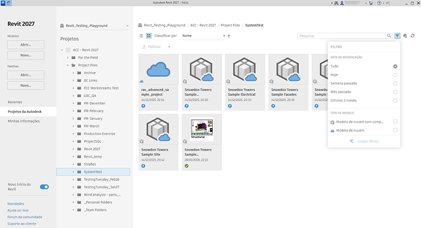The width and height of the screenshot is (421, 228).
Task: Open the Recentes section
Action: 15,102
